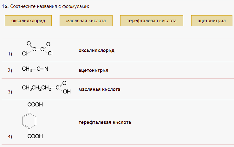Click the oxalyl chloride structural formula image
The height and width of the screenshot is (147, 234).
(x=37, y=49)
